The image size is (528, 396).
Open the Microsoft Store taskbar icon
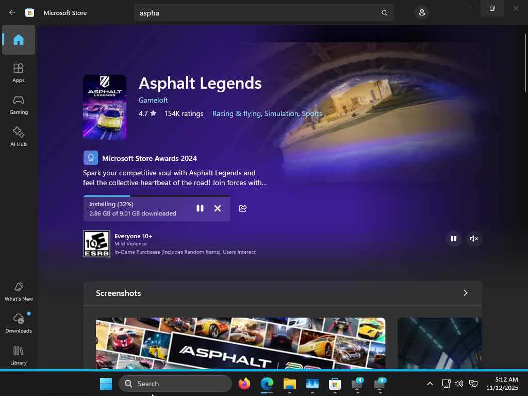(335, 384)
